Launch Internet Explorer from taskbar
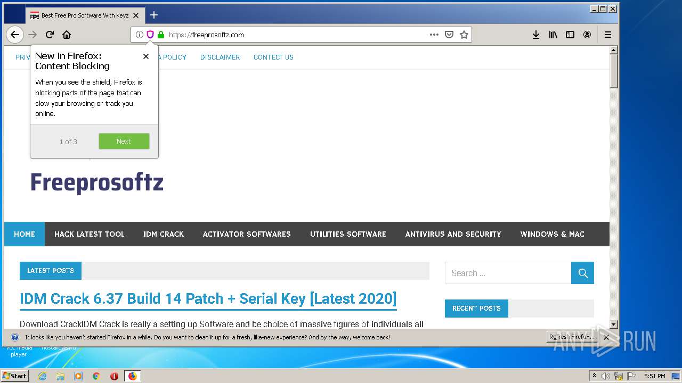 coord(43,376)
